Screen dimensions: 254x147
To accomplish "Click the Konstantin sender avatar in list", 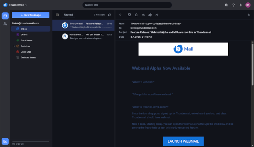I will tap(65, 36).
